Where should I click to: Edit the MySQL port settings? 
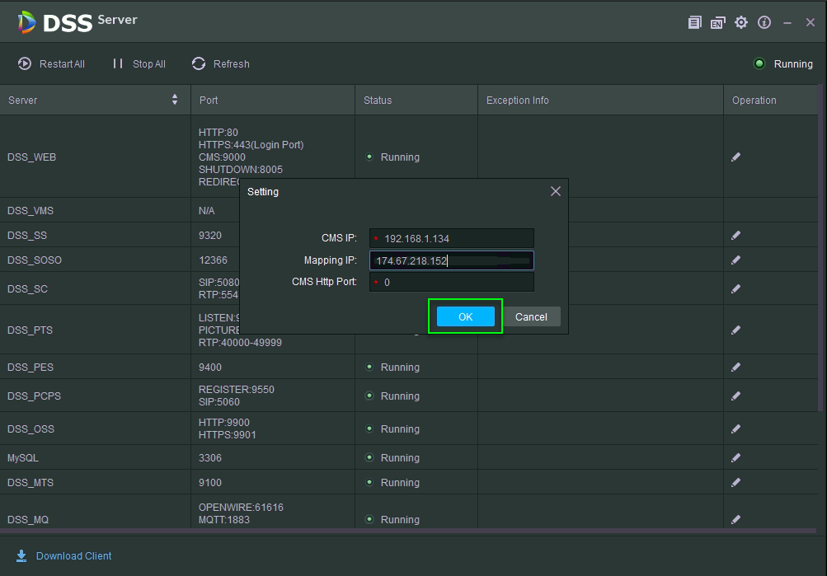point(735,458)
